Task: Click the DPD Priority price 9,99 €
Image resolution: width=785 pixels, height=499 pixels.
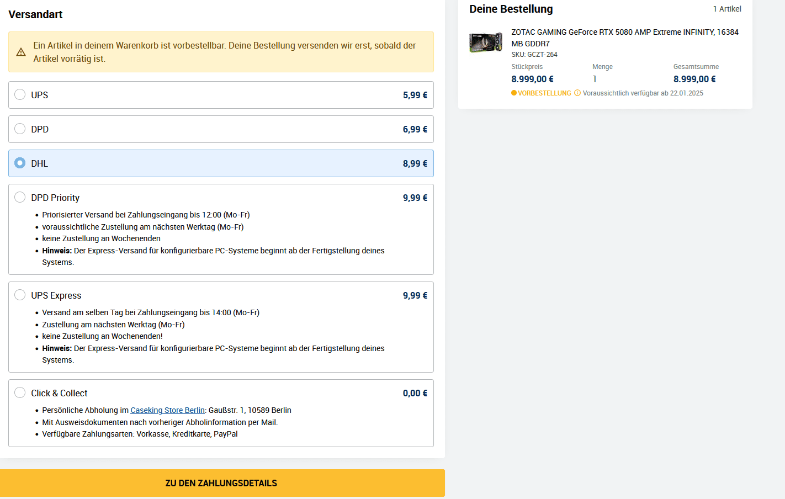Action: 415,198
